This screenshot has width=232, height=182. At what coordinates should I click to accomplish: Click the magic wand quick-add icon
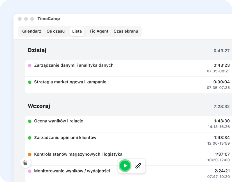138,166
